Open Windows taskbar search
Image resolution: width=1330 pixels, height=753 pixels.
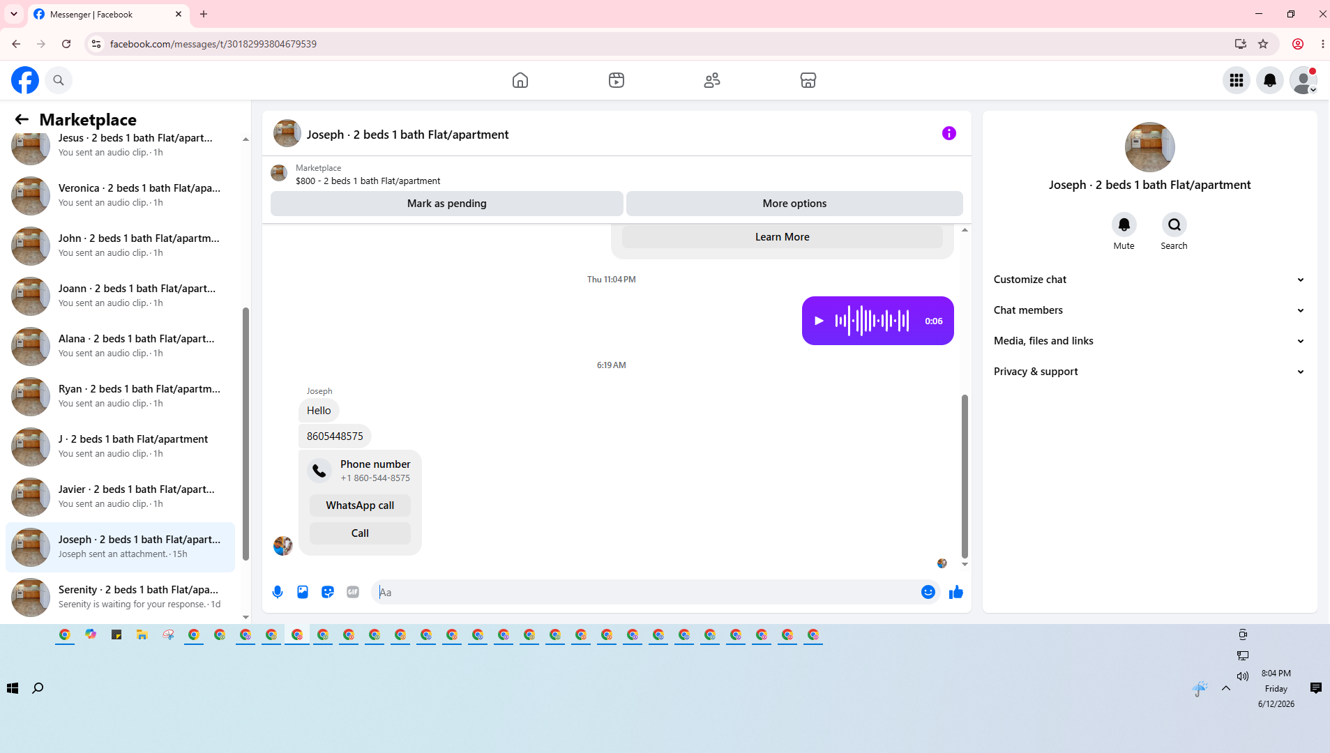pyautogui.click(x=38, y=688)
